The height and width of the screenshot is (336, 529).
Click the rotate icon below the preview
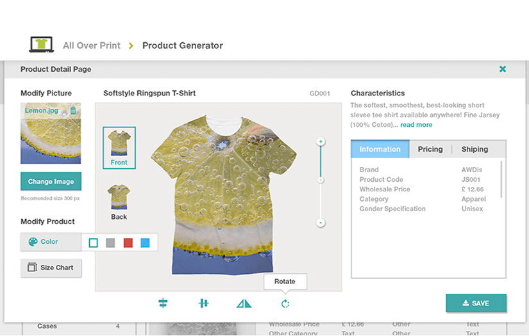coord(285,303)
